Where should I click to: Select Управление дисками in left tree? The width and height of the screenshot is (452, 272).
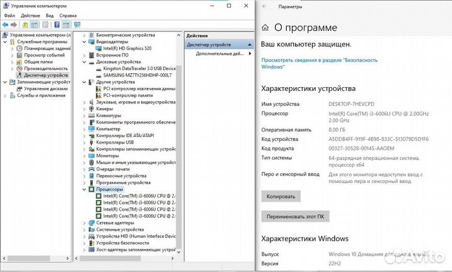click(46, 88)
